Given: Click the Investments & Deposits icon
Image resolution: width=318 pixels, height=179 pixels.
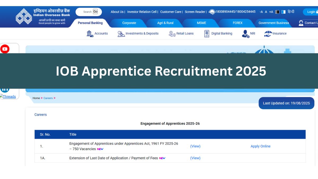Looking at the screenshot, I should tap(121, 34).
